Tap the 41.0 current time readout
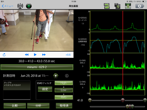147x110 pixels. pos(80,100)
